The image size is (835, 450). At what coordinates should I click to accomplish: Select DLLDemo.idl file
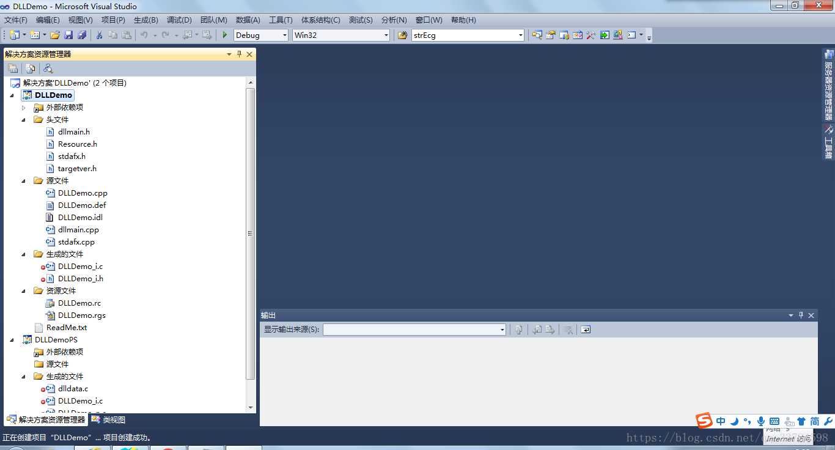tap(80, 218)
